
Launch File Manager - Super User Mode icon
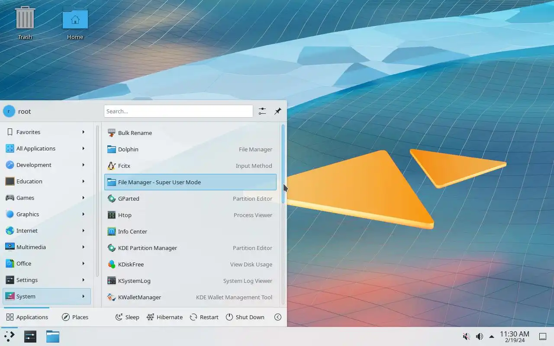pos(111,182)
